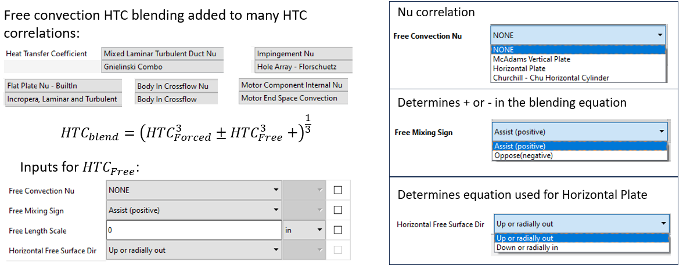Select Down or radially in option
This screenshot has height=269, width=683.
click(527, 248)
